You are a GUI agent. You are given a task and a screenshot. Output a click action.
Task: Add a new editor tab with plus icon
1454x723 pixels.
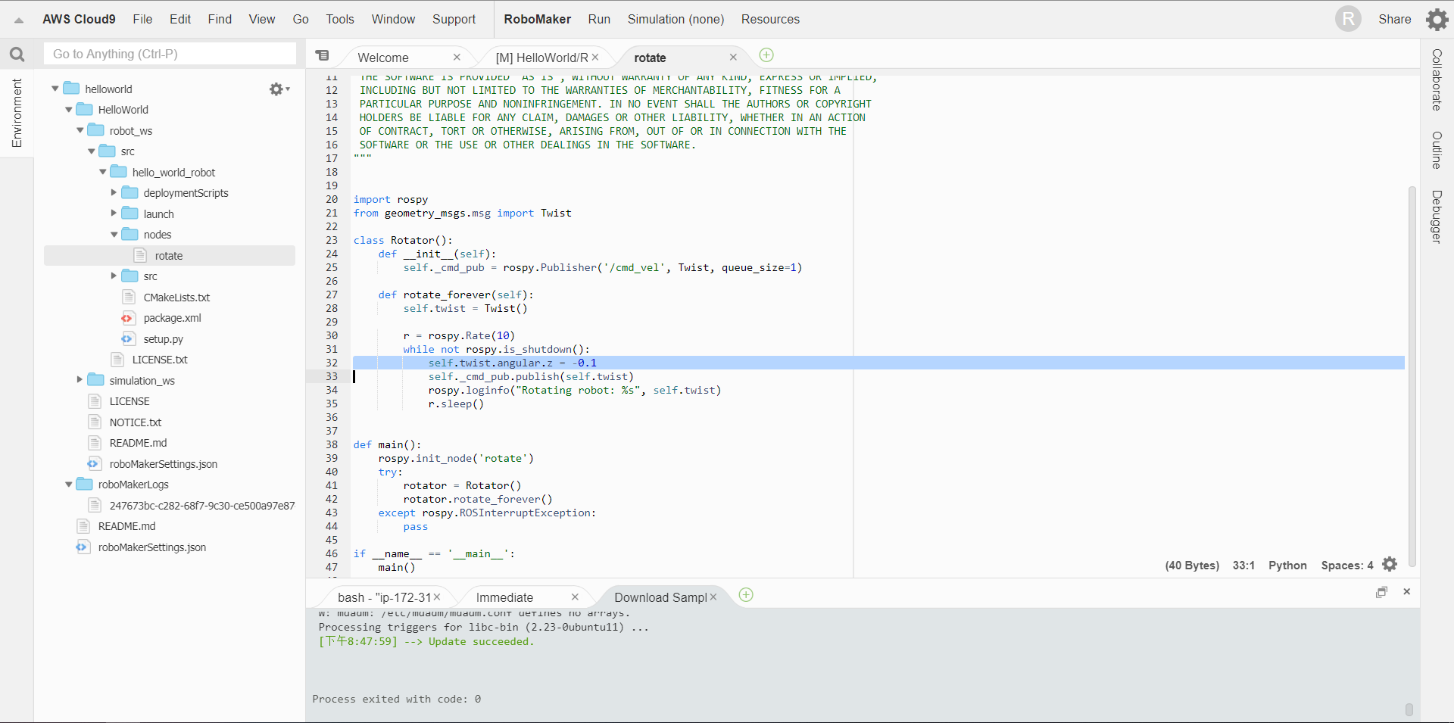[x=766, y=55]
